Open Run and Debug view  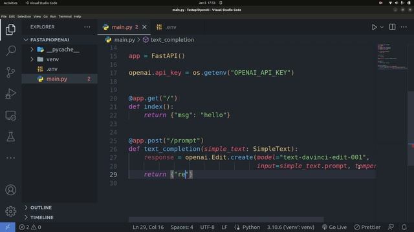[10, 93]
